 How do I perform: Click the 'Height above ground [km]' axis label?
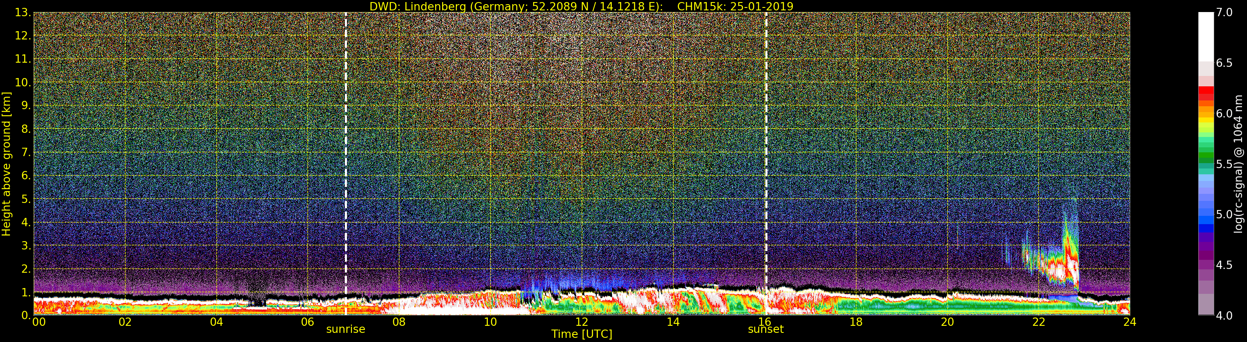coord(6,164)
